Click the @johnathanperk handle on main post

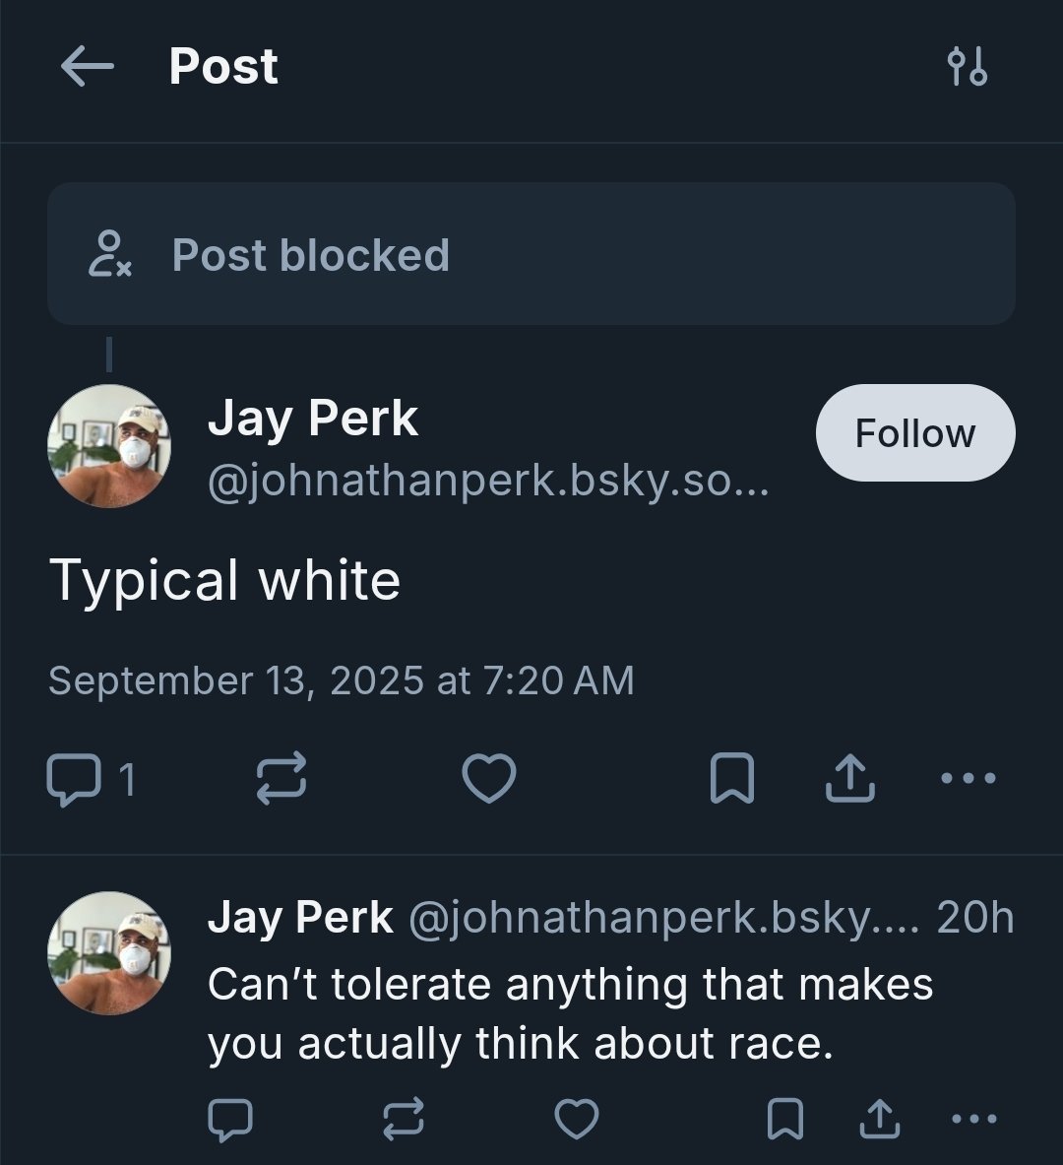(x=487, y=483)
